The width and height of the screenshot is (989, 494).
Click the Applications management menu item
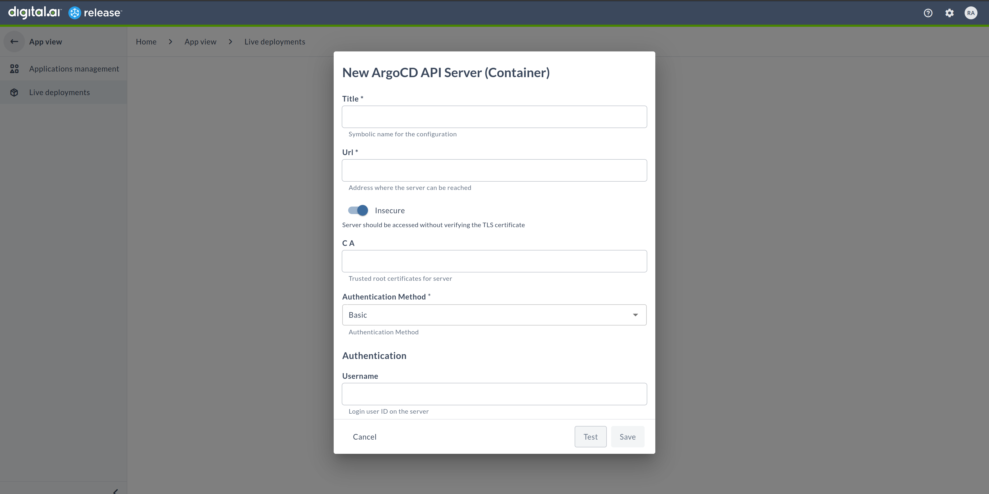click(74, 68)
